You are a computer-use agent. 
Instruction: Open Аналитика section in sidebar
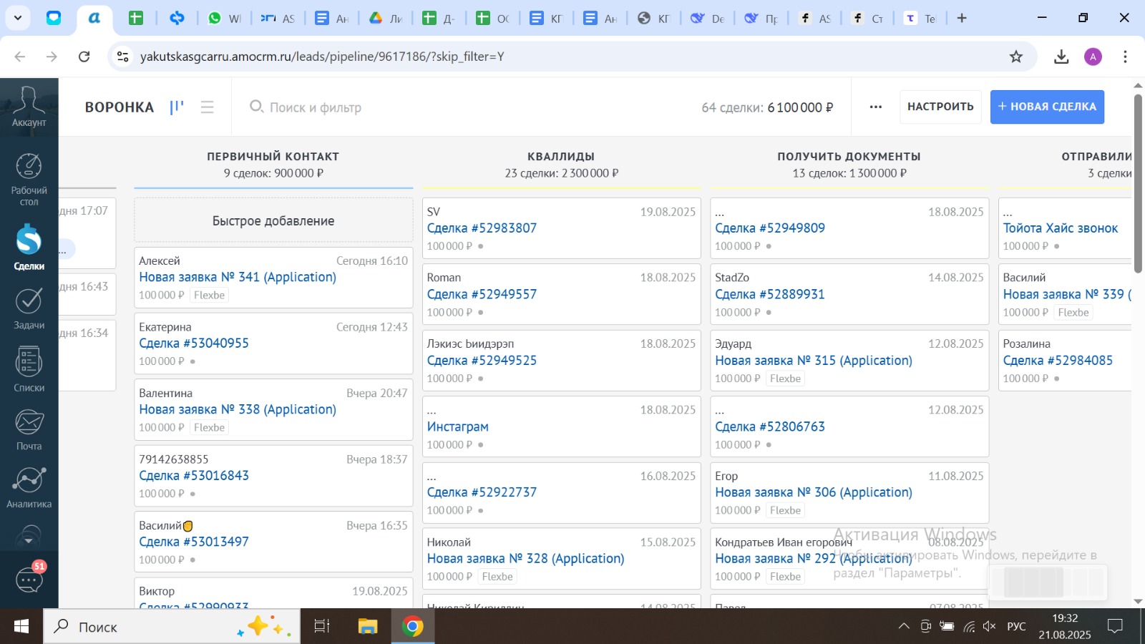point(29,488)
